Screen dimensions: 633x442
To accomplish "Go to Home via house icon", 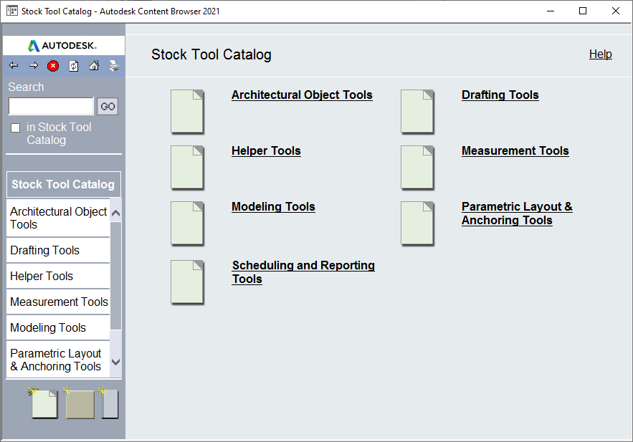I will pyautogui.click(x=94, y=65).
